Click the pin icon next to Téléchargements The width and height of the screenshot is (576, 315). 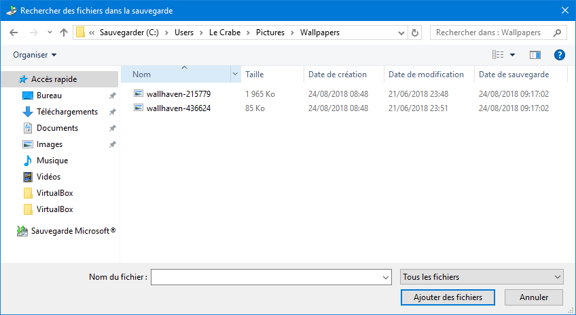pyautogui.click(x=112, y=112)
